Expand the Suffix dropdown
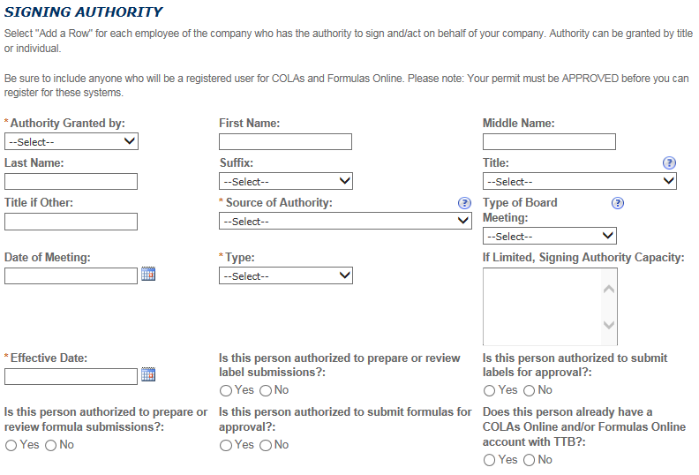 click(286, 182)
